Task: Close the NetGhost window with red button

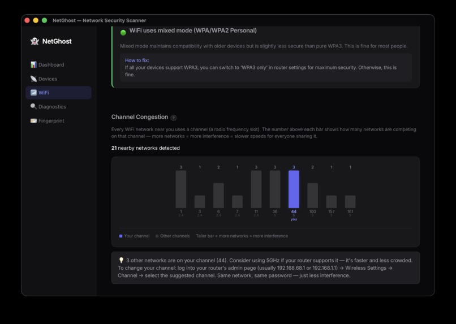Action: coord(27,20)
